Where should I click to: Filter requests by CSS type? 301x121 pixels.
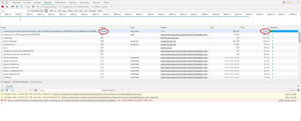[60, 11]
